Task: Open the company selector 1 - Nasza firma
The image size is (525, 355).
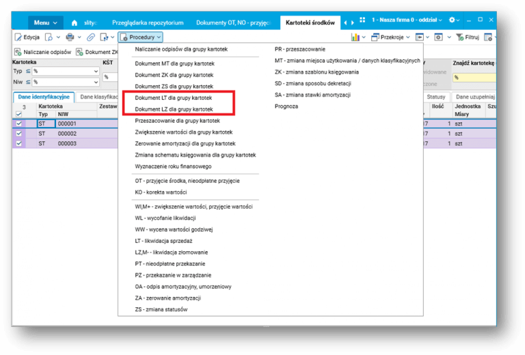Action: [407, 20]
